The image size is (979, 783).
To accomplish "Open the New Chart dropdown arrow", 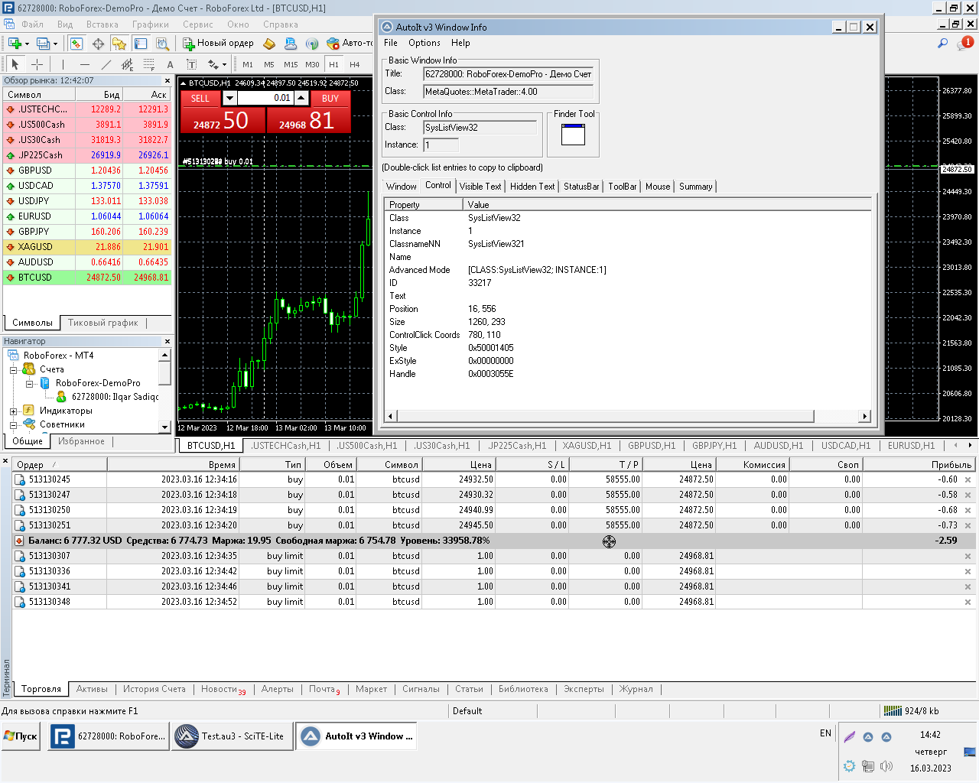I will coord(27,44).
